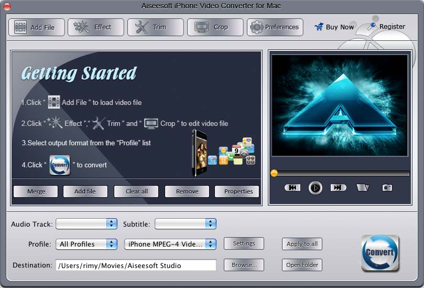Click the Destination path input field

pos(136,265)
